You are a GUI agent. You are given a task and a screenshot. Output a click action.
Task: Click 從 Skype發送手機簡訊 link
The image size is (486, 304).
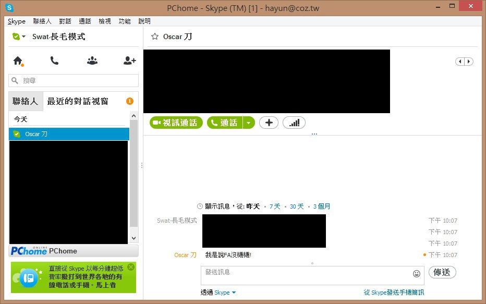coord(394,292)
